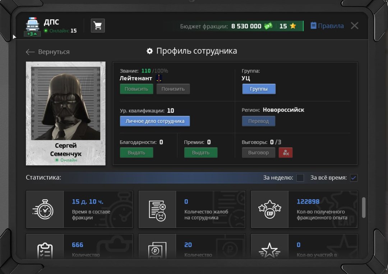Click the complaints document icon
The image size is (388, 274).
(x=157, y=209)
